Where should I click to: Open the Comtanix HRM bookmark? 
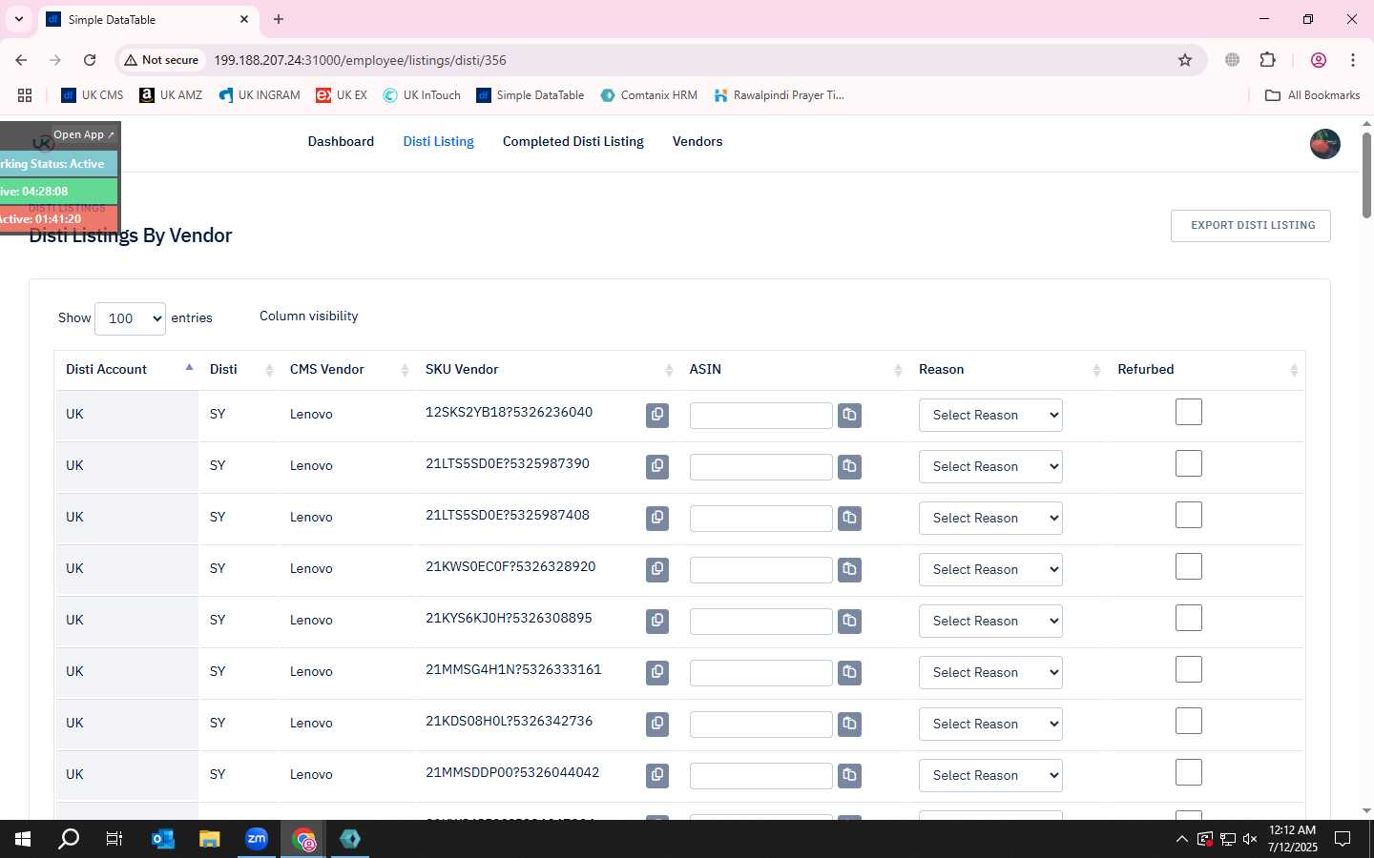tap(649, 95)
